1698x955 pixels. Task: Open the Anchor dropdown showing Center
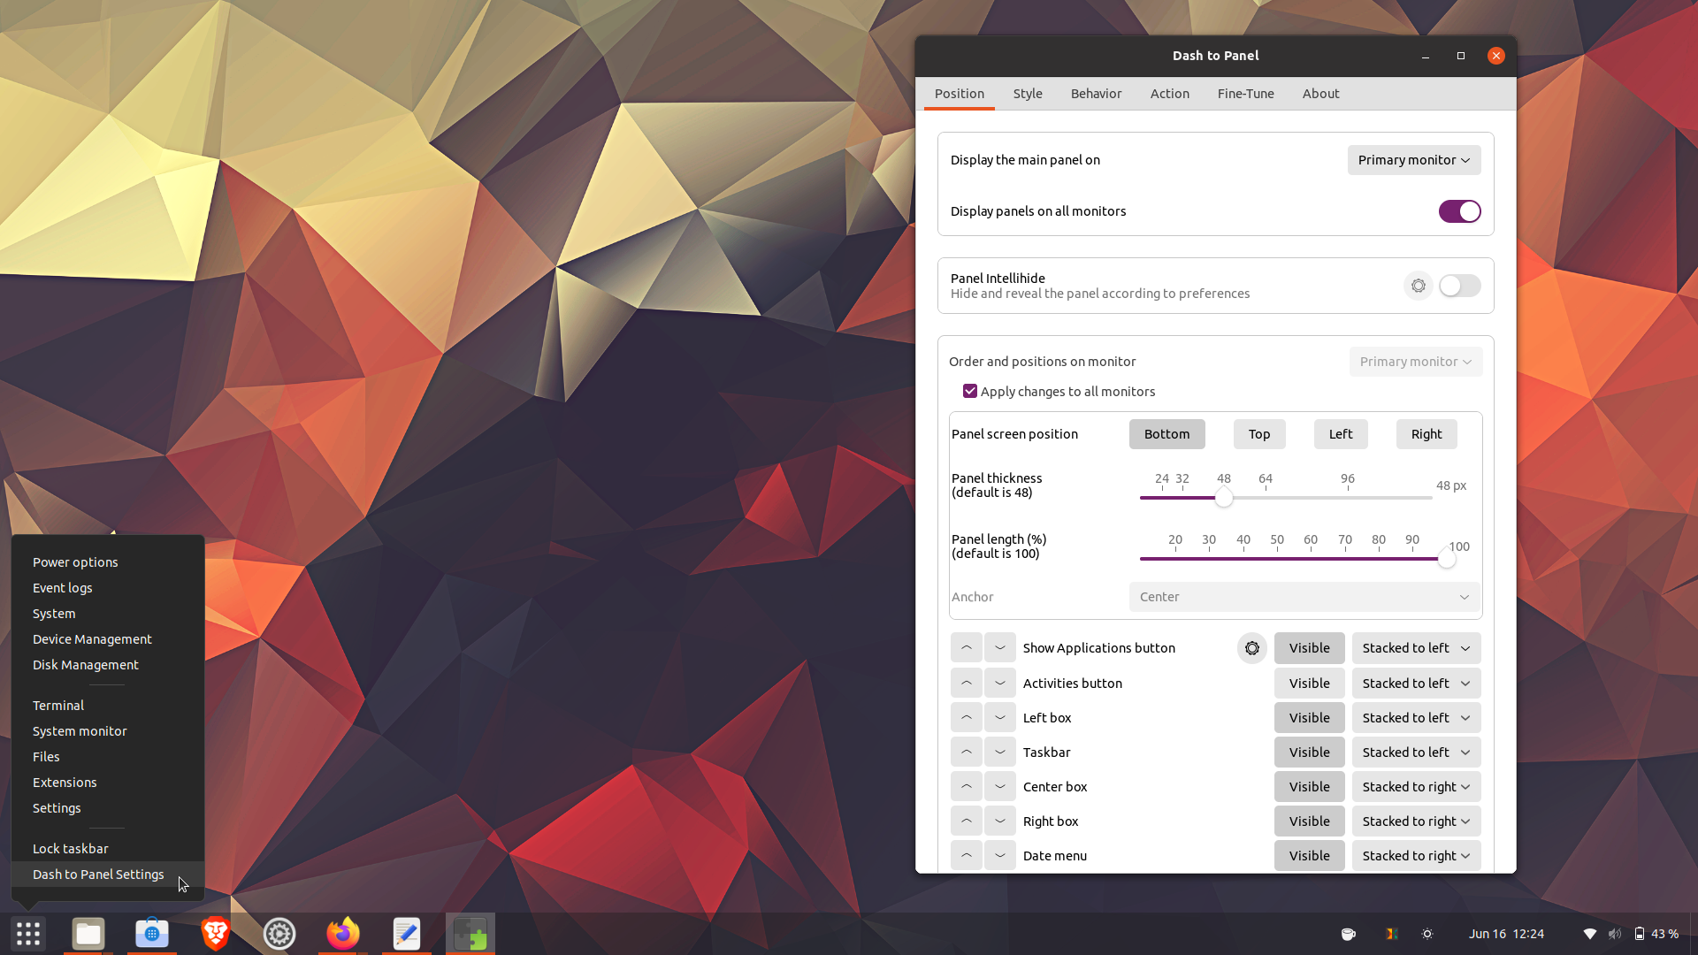click(x=1303, y=597)
